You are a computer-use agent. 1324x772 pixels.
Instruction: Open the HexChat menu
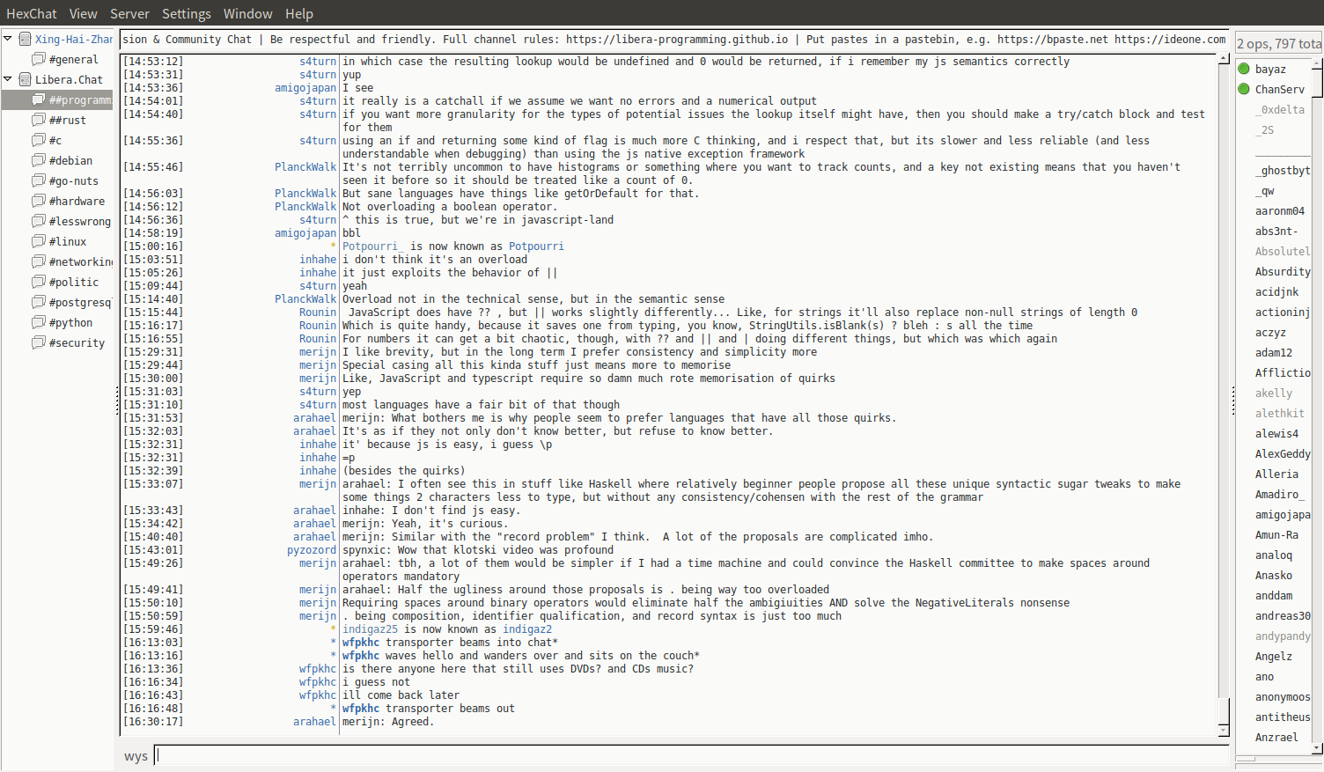click(32, 13)
